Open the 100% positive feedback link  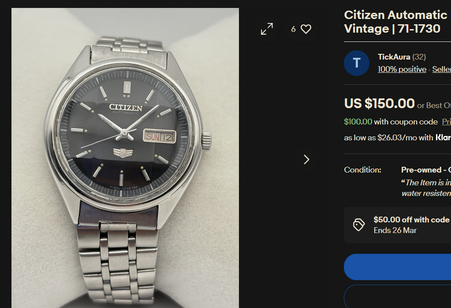pos(402,69)
